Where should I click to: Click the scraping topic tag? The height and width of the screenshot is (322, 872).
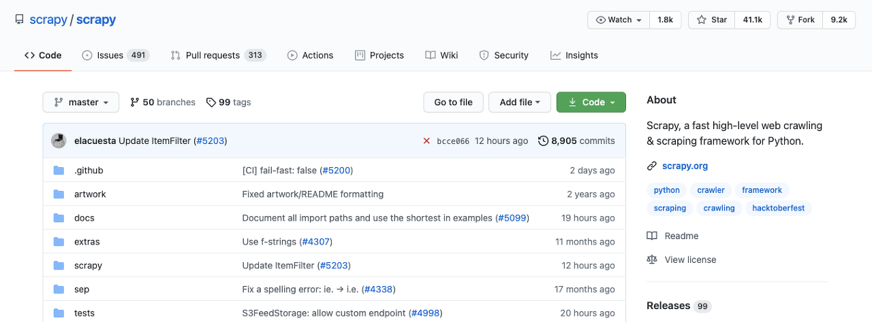pyautogui.click(x=670, y=209)
